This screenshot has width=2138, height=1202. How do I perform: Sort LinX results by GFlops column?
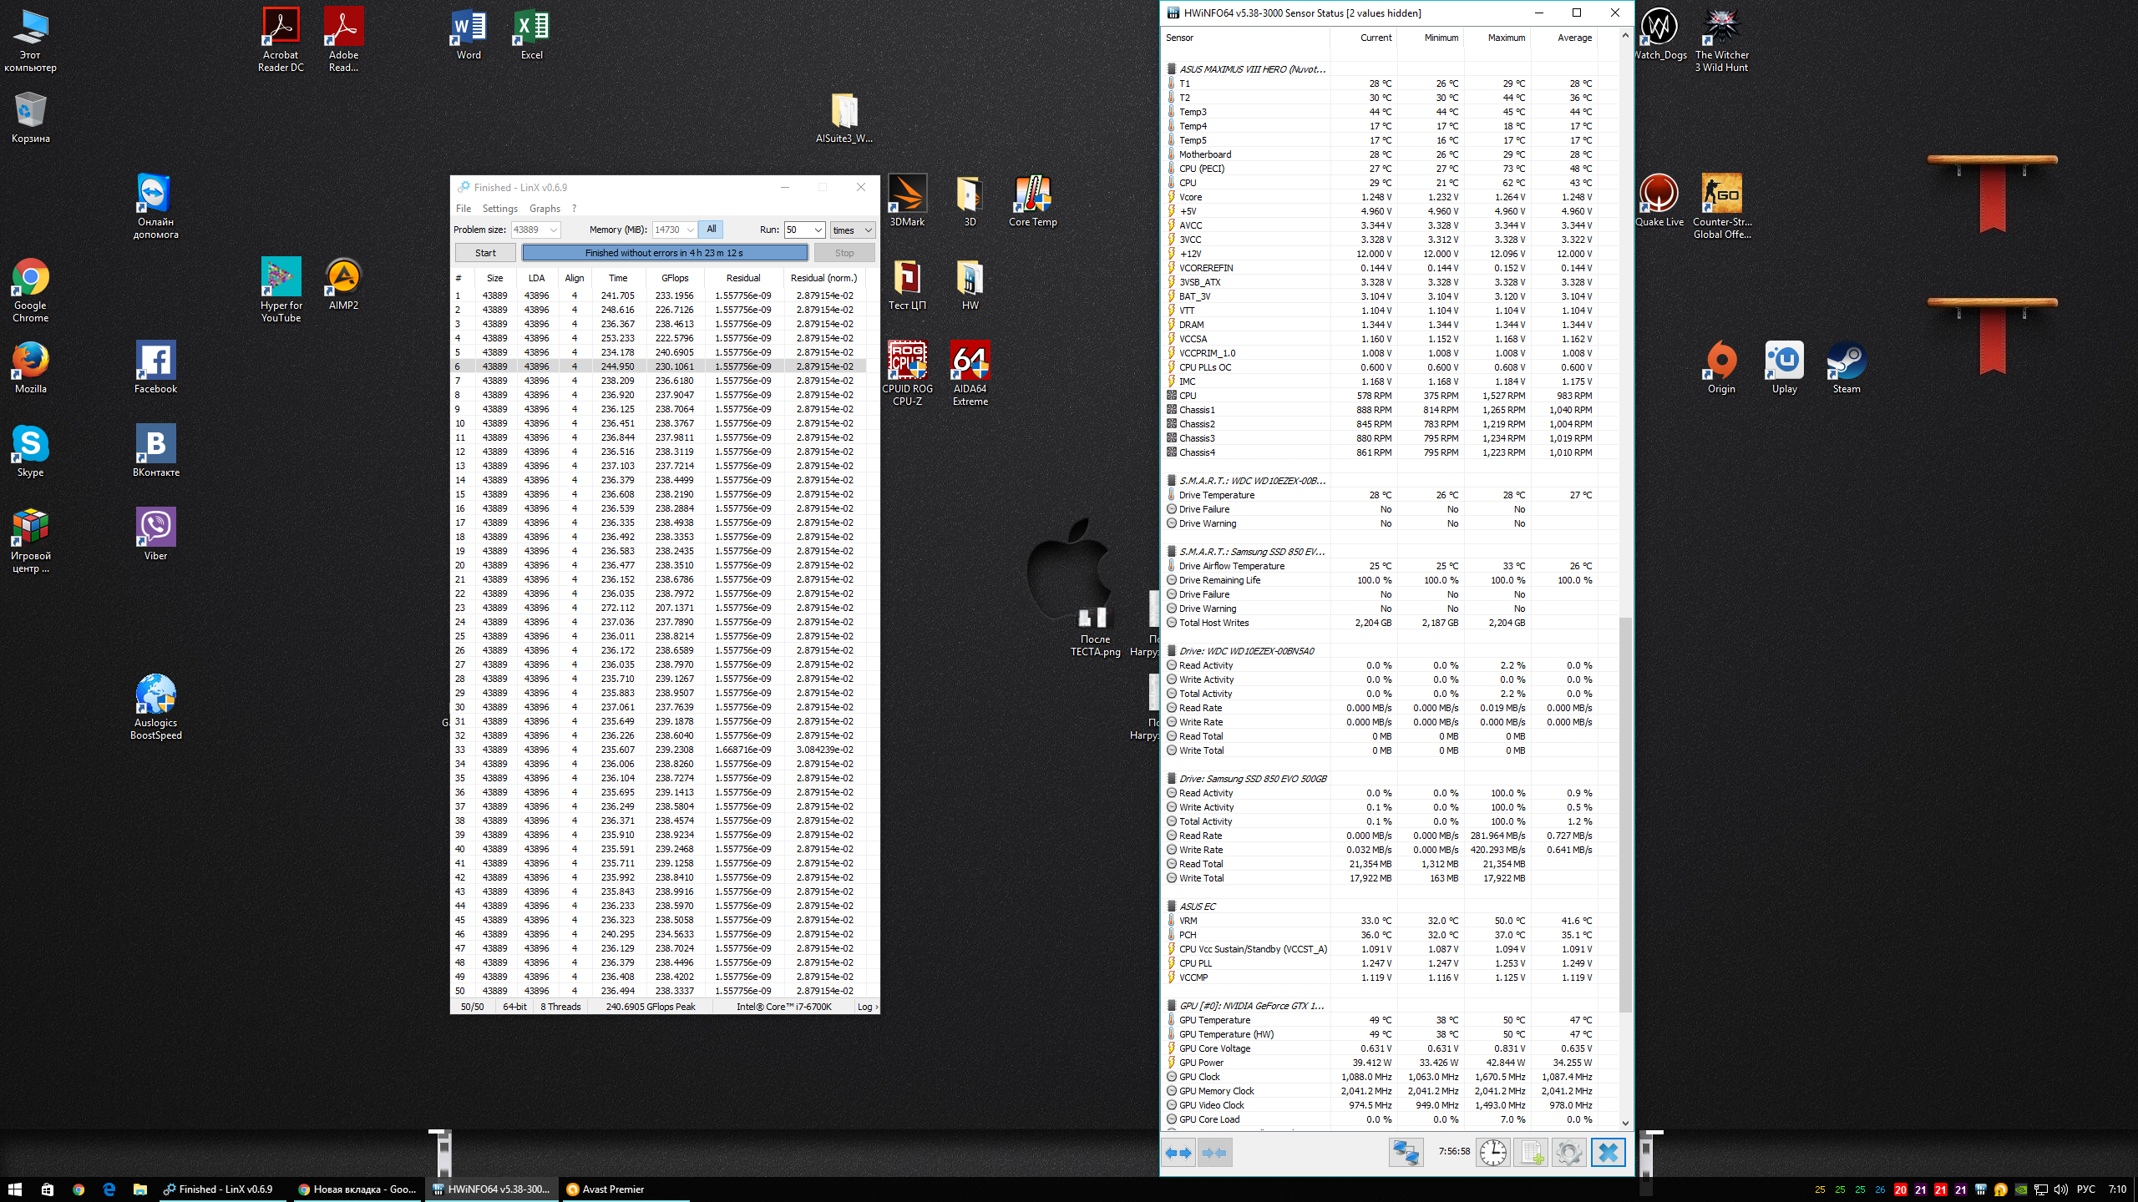coord(675,278)
